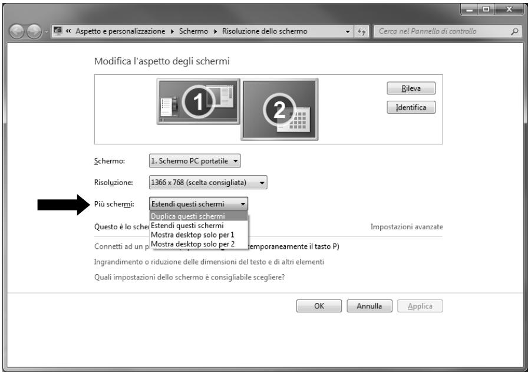This screenshot has height=372, width=531.
Task: Click the search magnifier icon
Action: [514, 31]
